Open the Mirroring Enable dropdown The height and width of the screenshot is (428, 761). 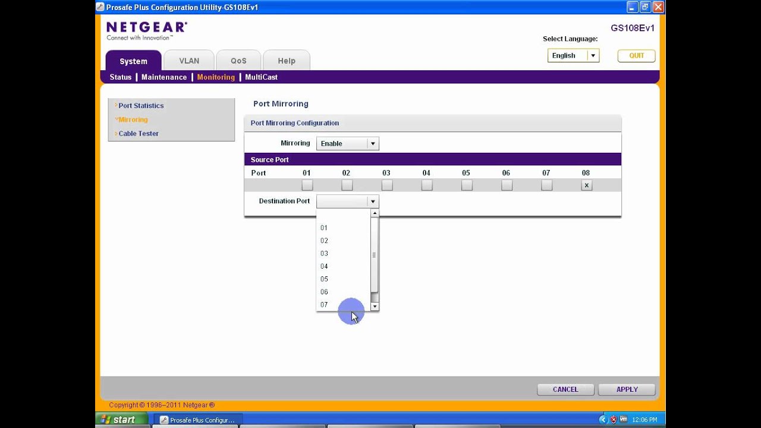coord(348,143)
